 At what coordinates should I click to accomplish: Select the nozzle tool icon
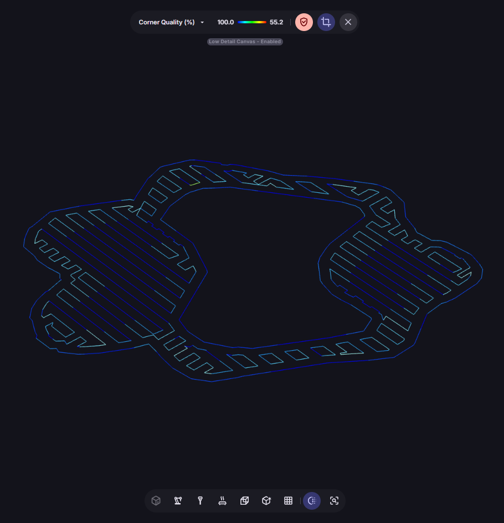click(200, 501)
